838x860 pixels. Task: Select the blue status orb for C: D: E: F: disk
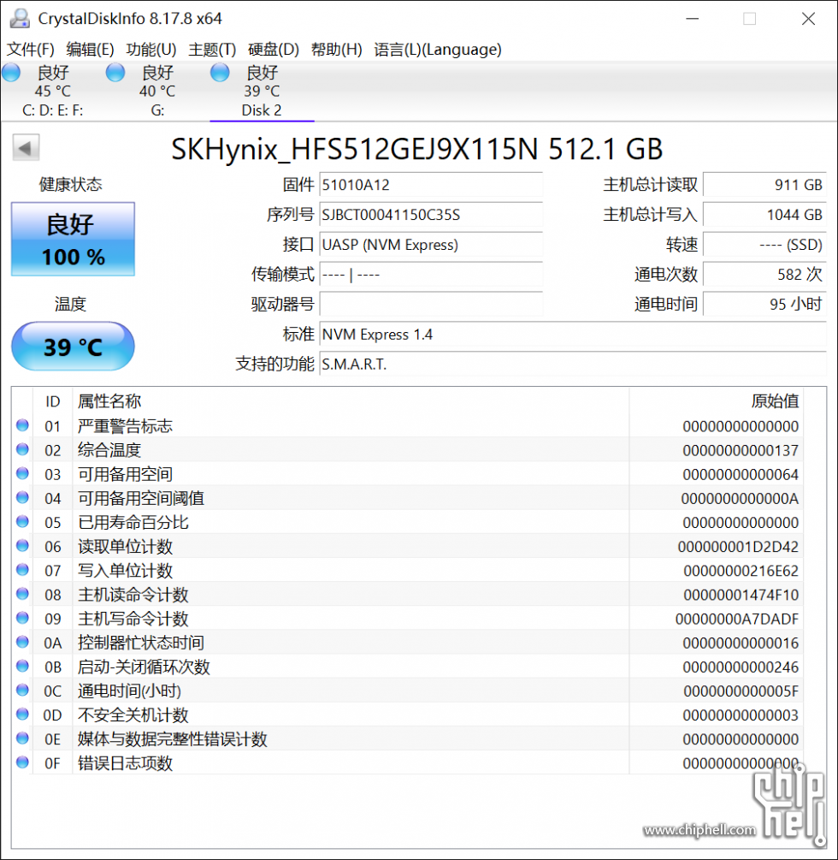pyautogui.click(x=11, y=73)
